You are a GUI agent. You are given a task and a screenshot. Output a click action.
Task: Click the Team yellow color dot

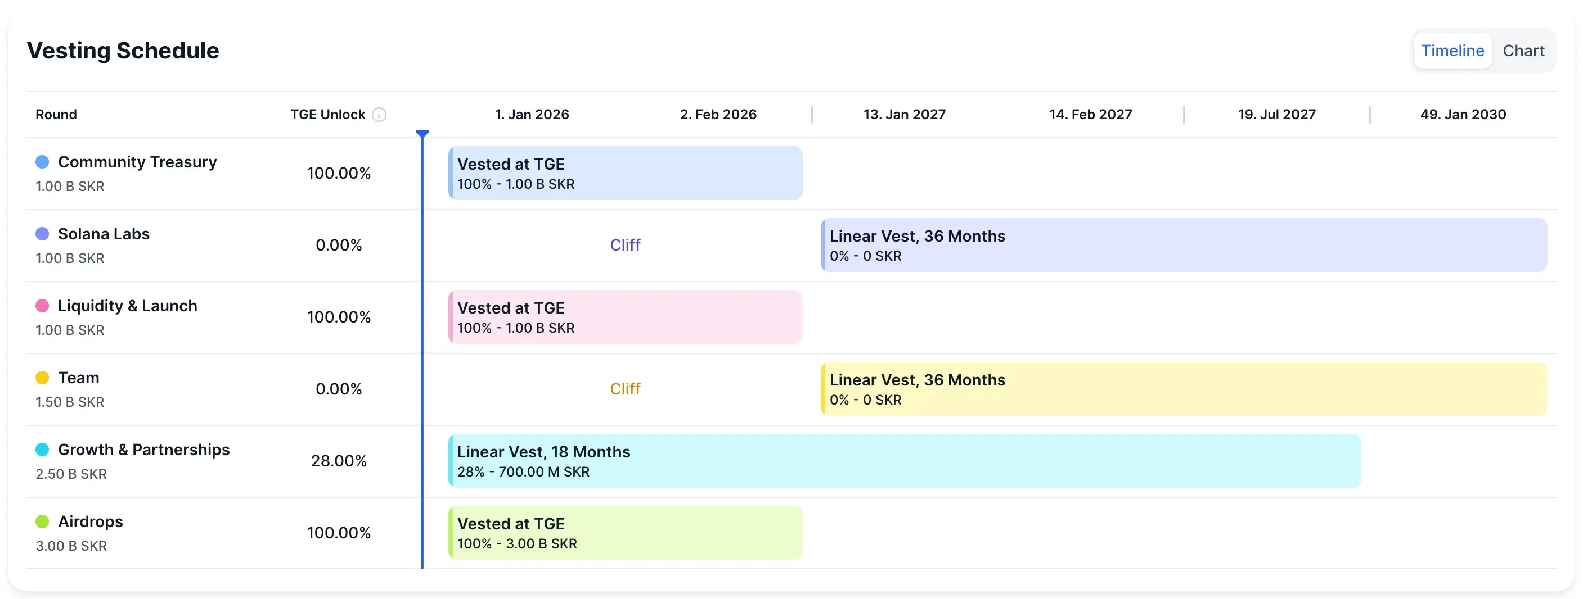click(x=42, y=378)
